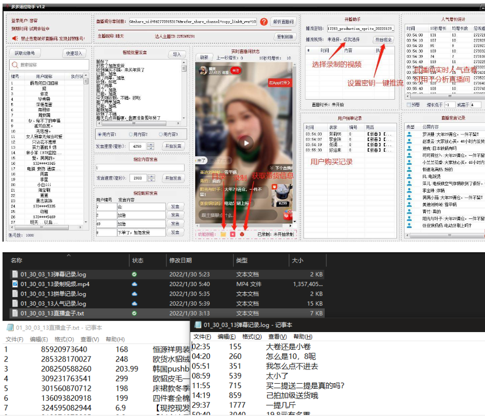
Task: Click the 获取带货信息 red cube icon
Action: pos(242,234)
